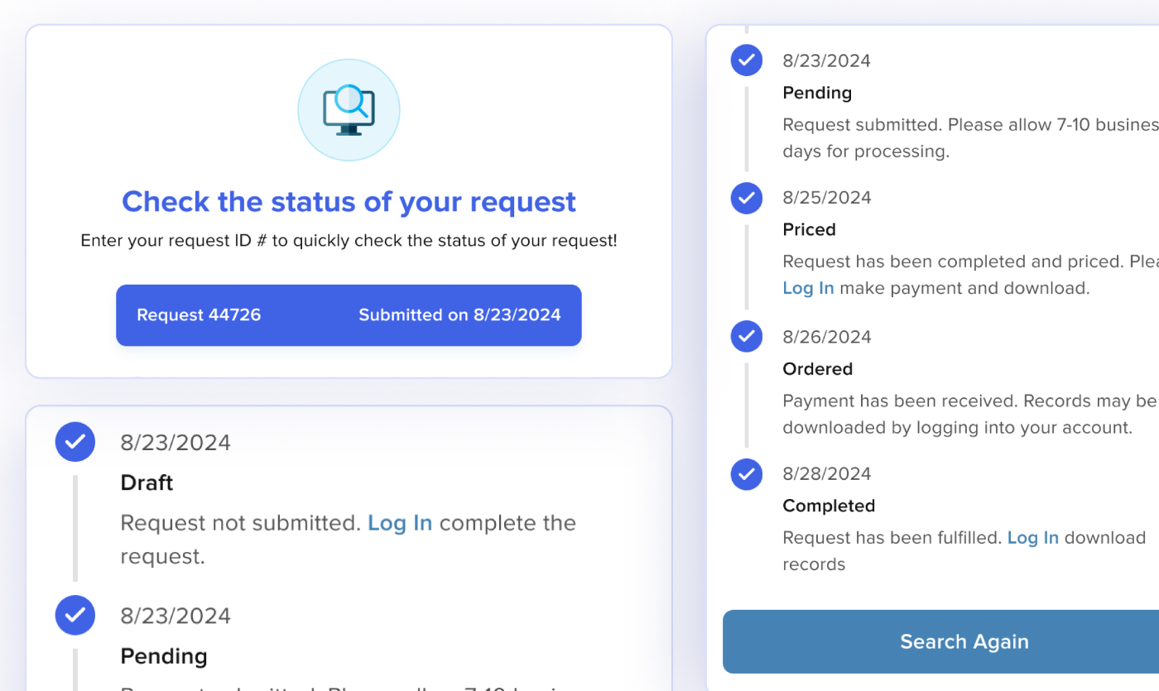The height and width of the screenshot is (691, 1159).
Task: Open Log In link in Draft step
Action: 400,523
